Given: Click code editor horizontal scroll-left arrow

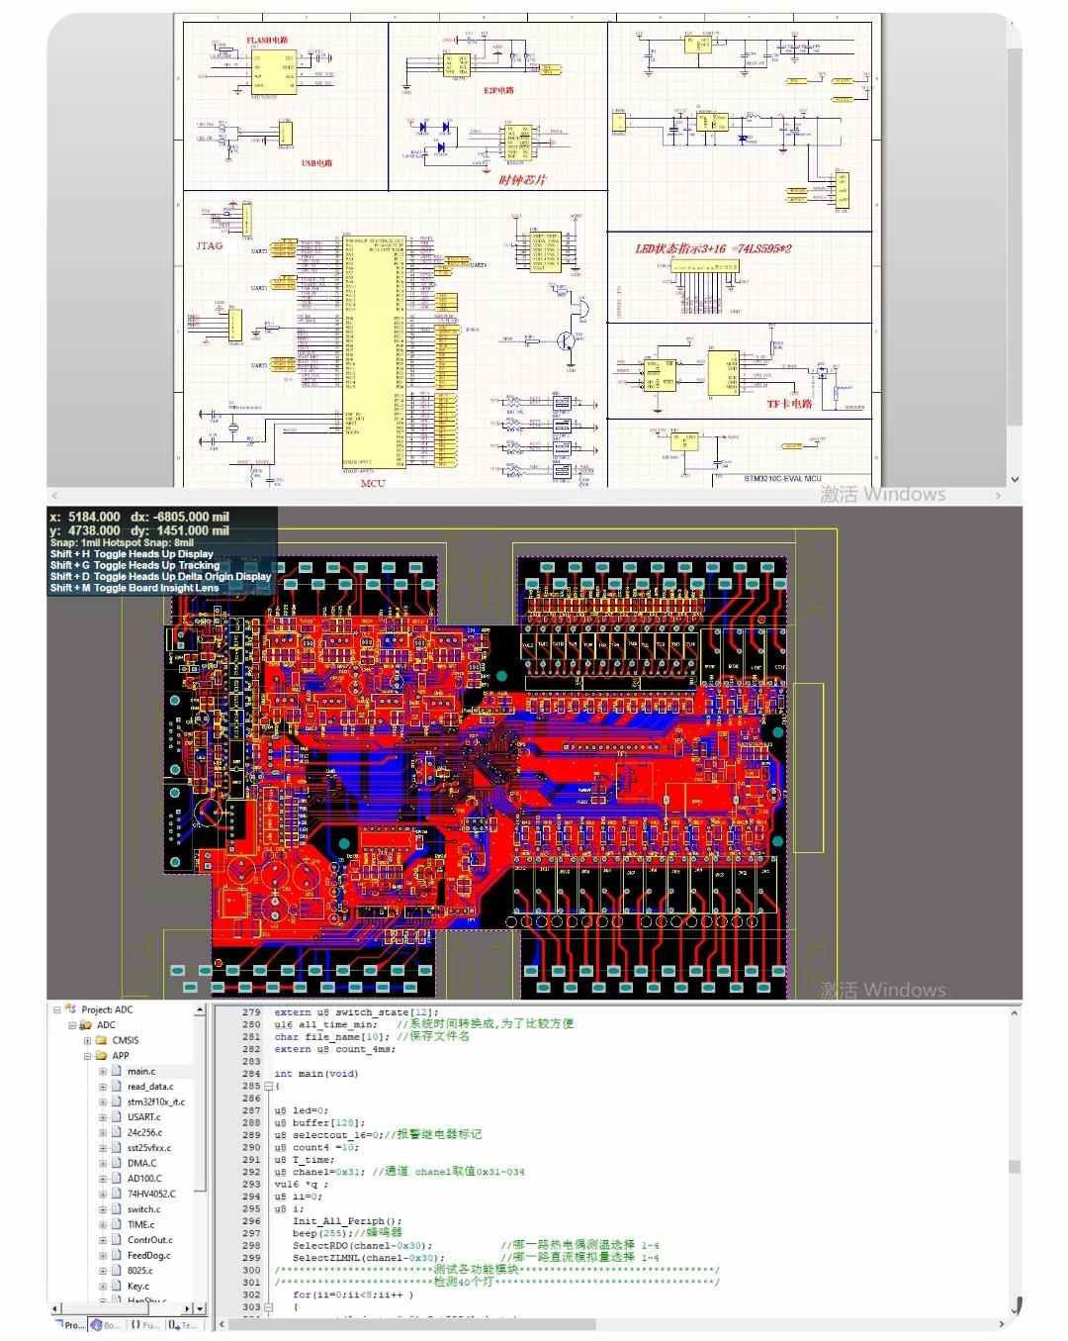Looking at the screenshot, I should click(x=222, y=1324).
